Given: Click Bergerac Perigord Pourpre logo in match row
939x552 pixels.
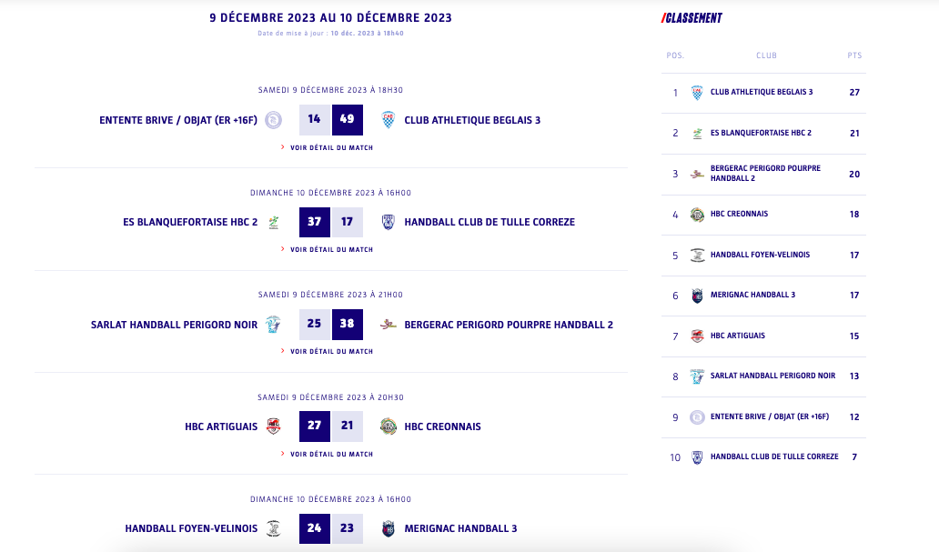Looking at the screenshot, I should 389,325.
